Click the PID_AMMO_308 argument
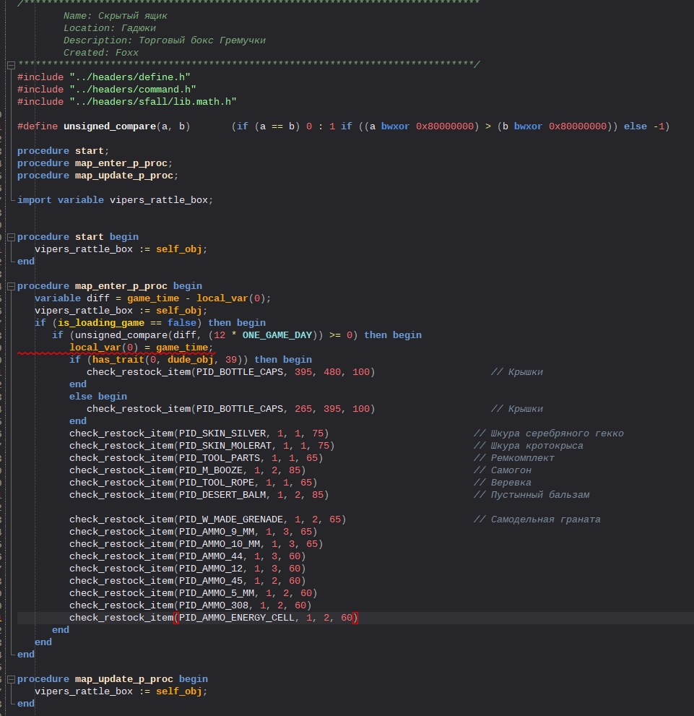This screenshot has height=716, width=694. (x=214, y=607)
